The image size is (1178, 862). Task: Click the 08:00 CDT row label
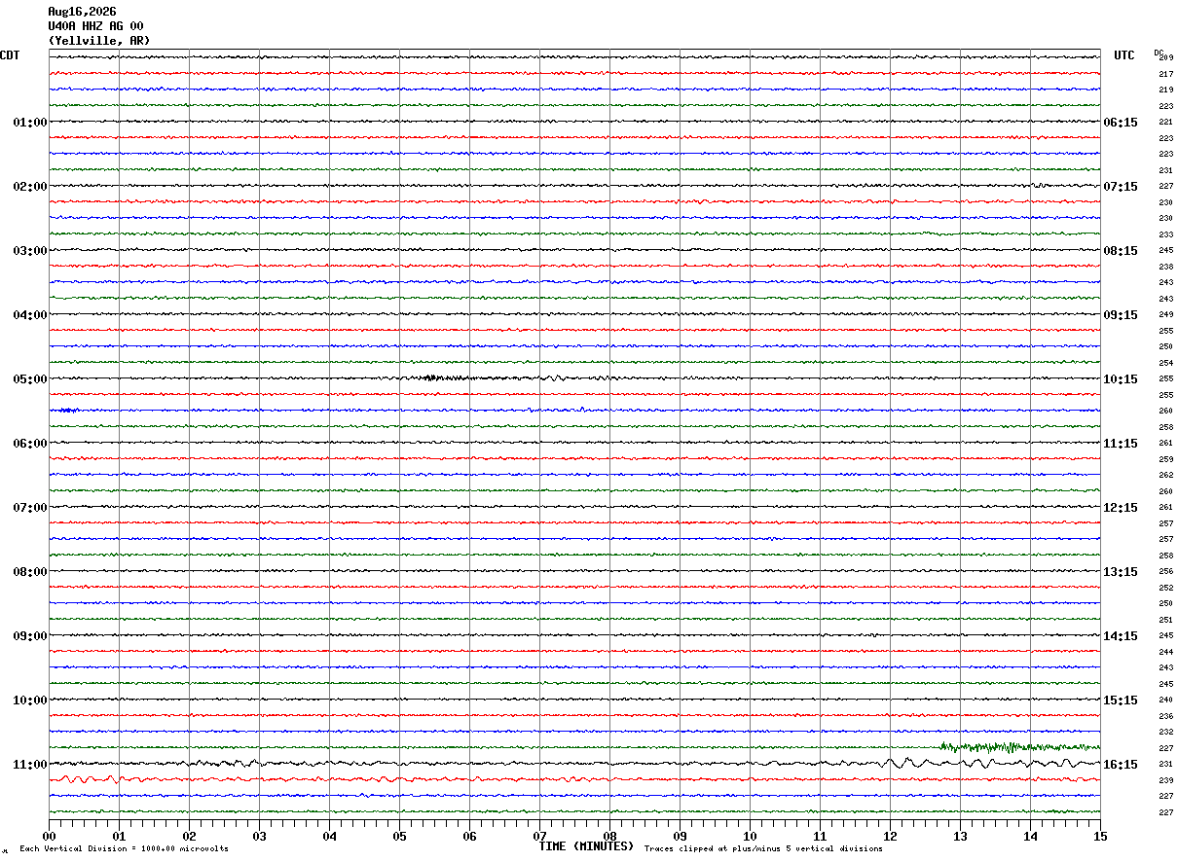tap(30, 571)
